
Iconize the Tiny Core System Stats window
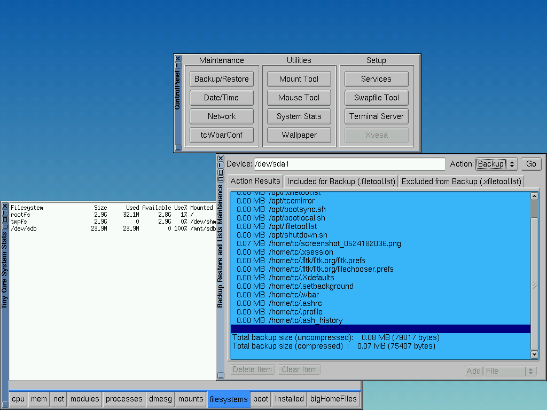click(5, 212)
